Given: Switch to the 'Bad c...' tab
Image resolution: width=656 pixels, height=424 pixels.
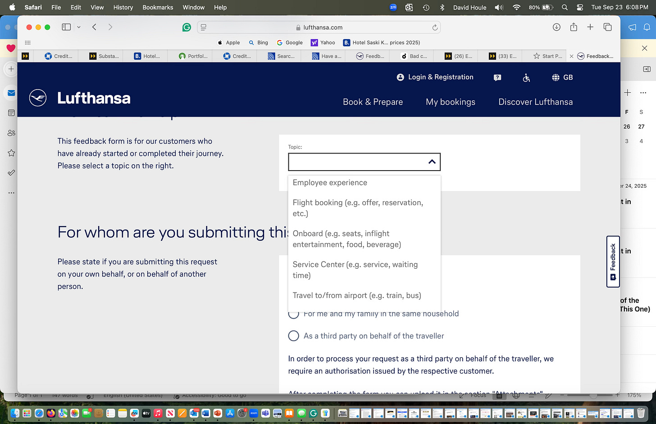Looking at the screenshot, I should 414,56.
